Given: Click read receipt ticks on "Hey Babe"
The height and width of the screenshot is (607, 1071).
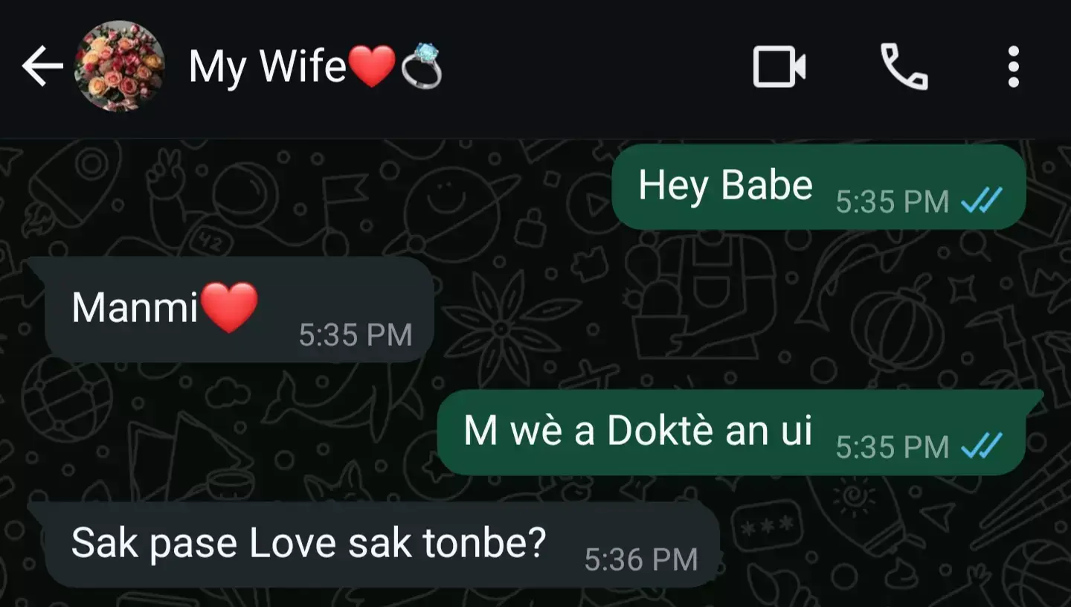Looking at the screenshot, I should click(x=982, y=201).
